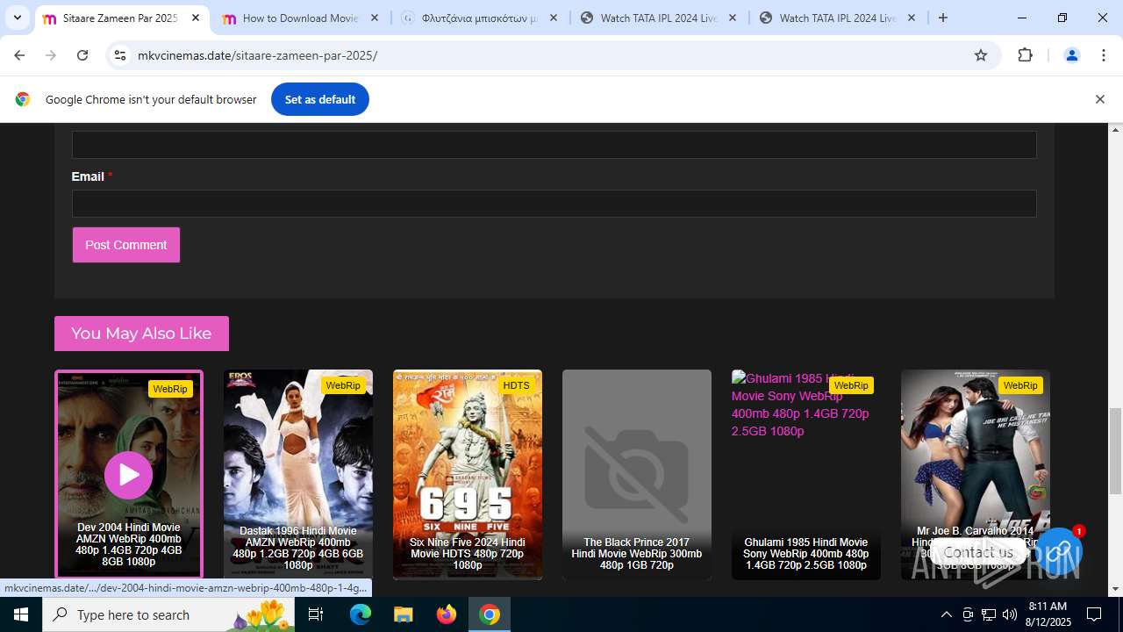
Task: Click the You May Also Like heading
Action: 141,334
